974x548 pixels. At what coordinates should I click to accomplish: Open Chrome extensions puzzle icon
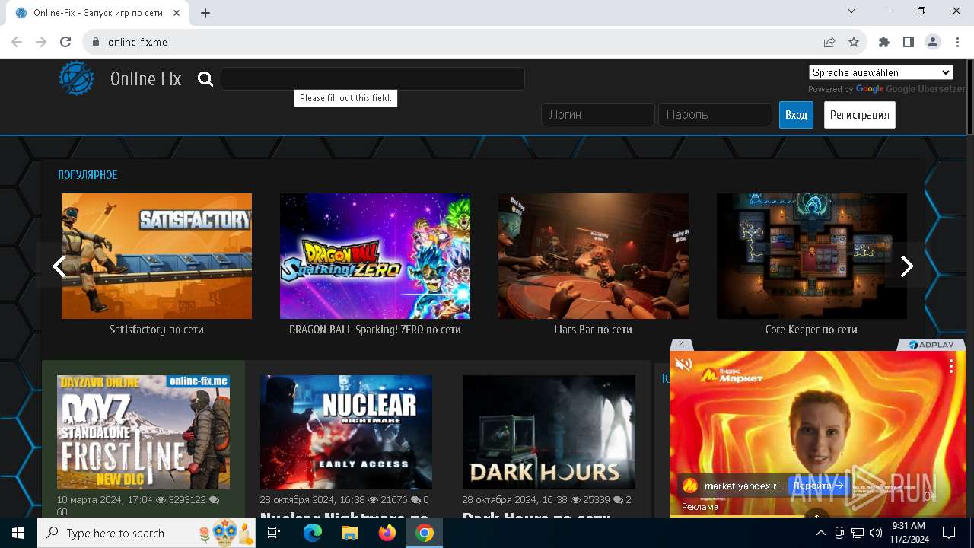click(884, 42)
